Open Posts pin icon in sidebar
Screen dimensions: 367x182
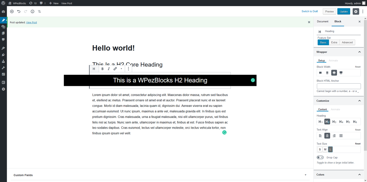click(3, 20)
